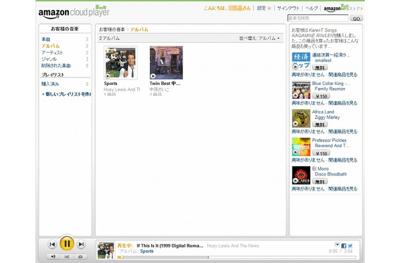Open the Amazon MP3 store link
Image resolution: width=401 pixels, height=263 pixels.
point(343,8)
